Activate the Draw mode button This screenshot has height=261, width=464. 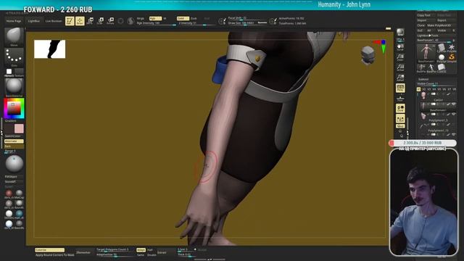click(x=80, y=21)
